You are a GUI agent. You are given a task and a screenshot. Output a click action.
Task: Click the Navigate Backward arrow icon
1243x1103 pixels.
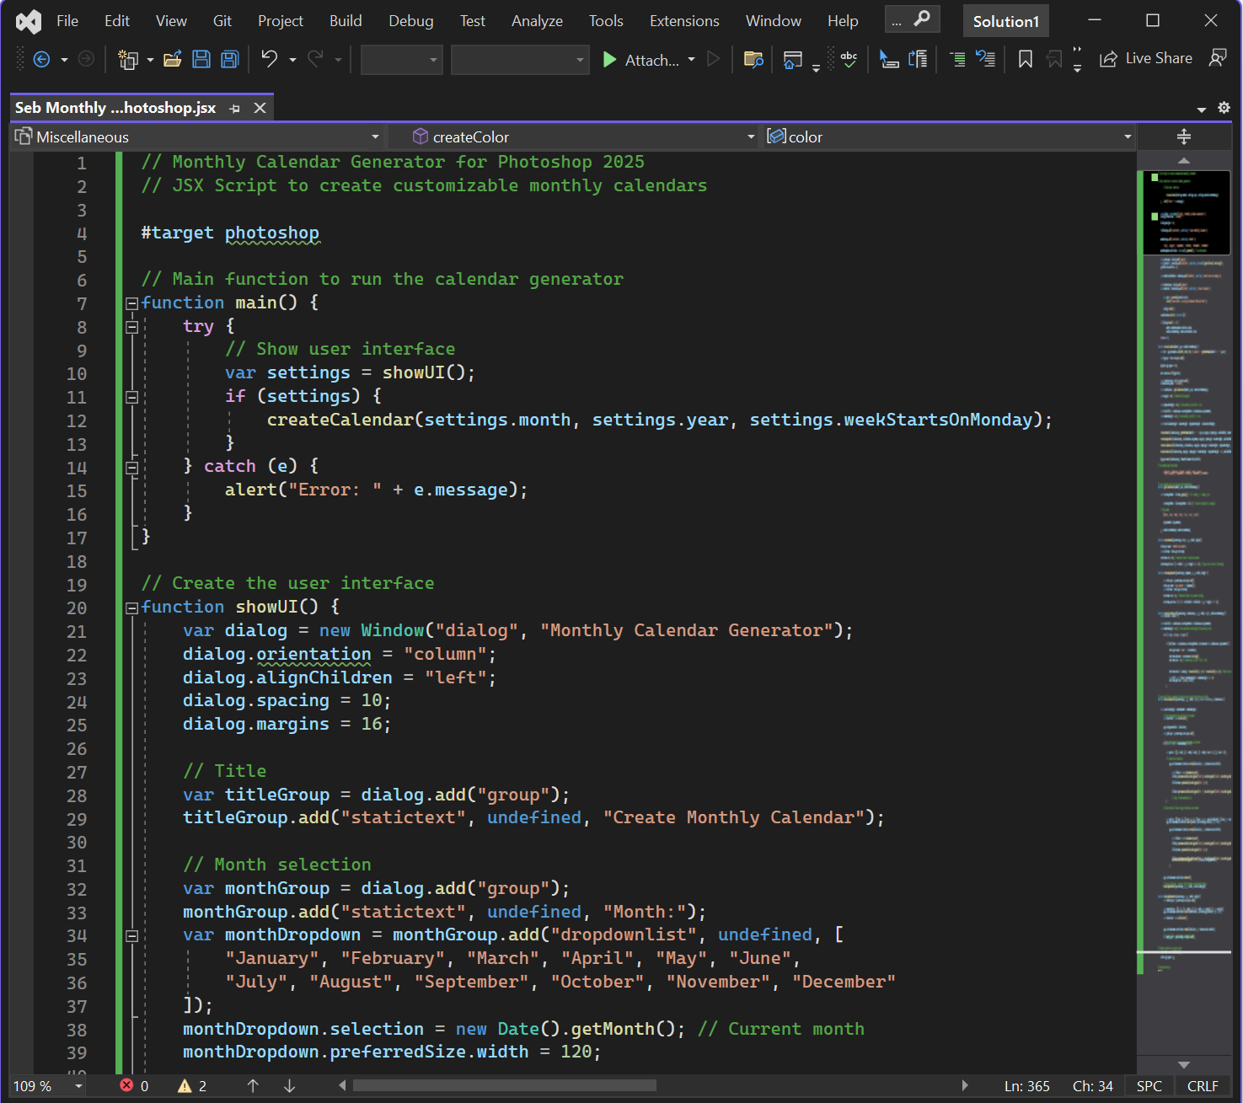pos(41,59)
